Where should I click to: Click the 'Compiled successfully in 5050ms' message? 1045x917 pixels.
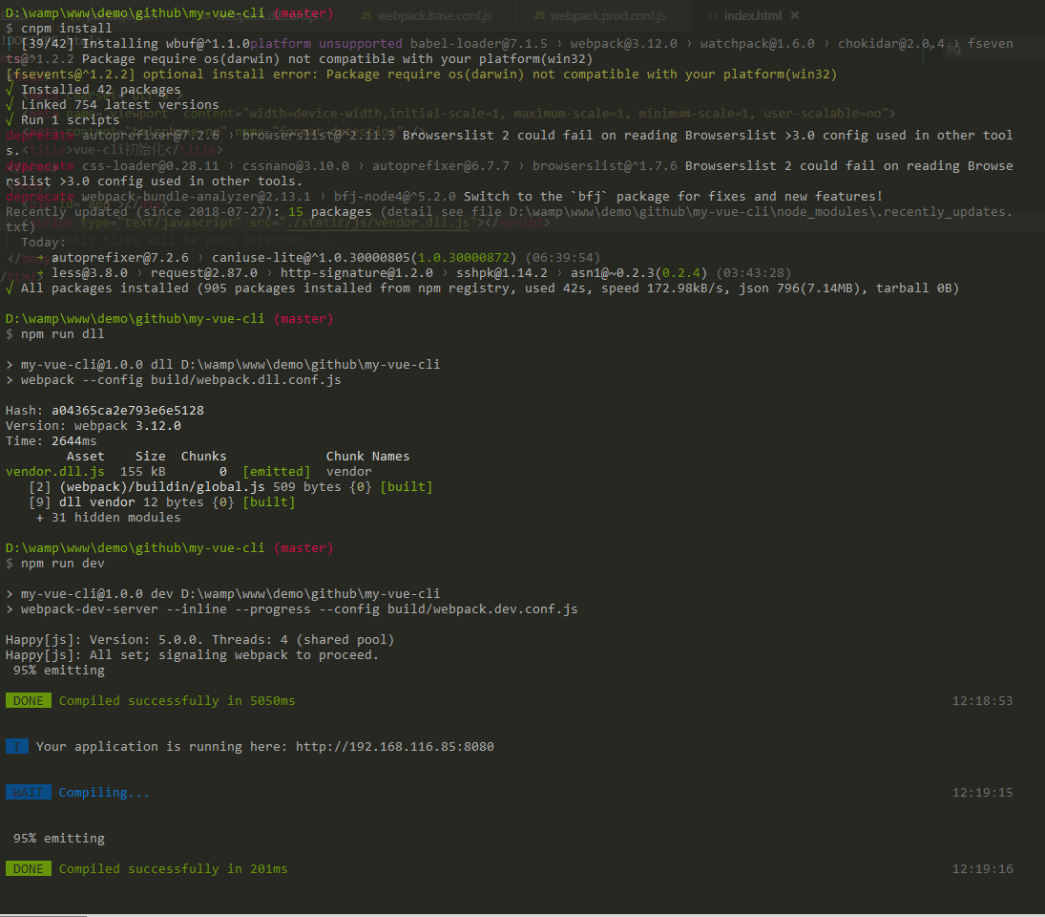(x=177, y=700)
